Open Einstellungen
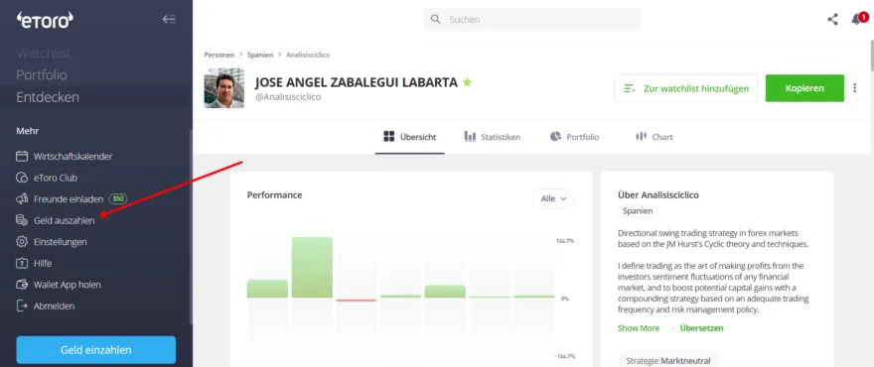This screenshot has width=874, height=367. pyautogui.click(x=61, y=242)
